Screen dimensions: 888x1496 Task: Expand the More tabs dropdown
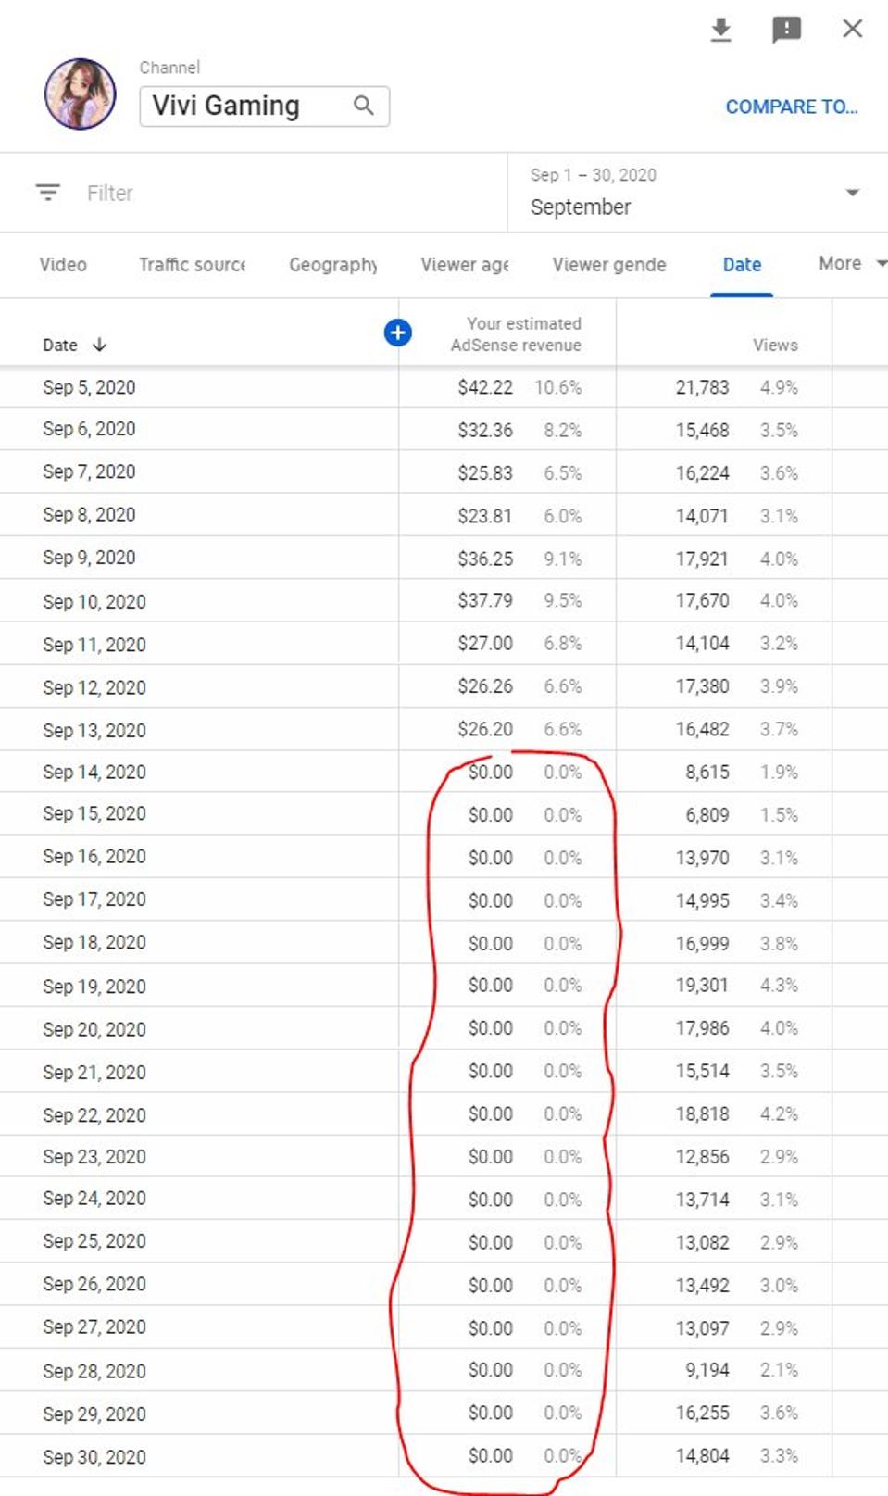852,264
